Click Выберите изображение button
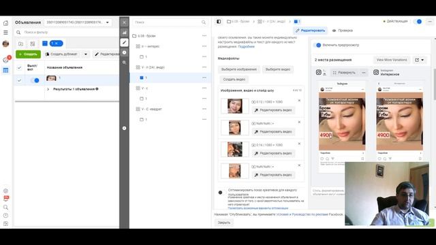Screen dimensions: 436x245 pos(239,69)
